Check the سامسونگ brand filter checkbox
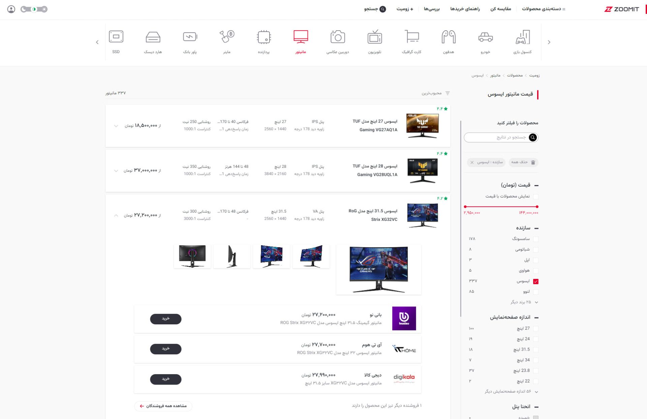This screenshot has width=647, height=419. (536, 239)
